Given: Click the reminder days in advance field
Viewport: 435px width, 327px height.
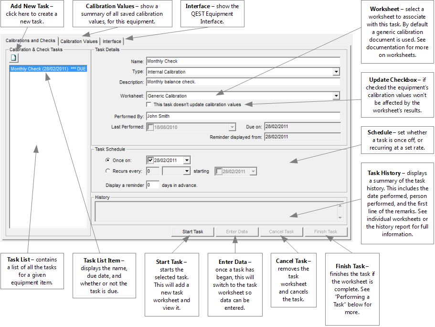Looking at the screenshot, I should click(152, 185).
